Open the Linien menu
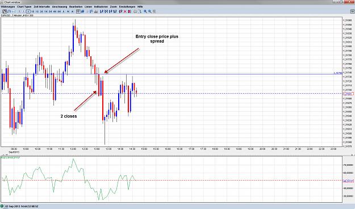 tap(88, 7)
